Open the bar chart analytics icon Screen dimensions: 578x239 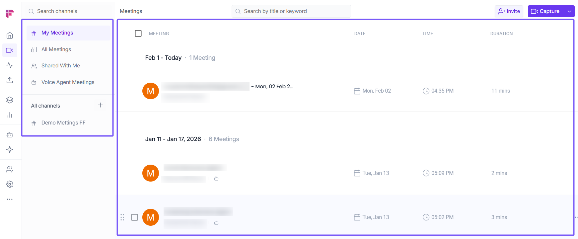coord(10,115)
